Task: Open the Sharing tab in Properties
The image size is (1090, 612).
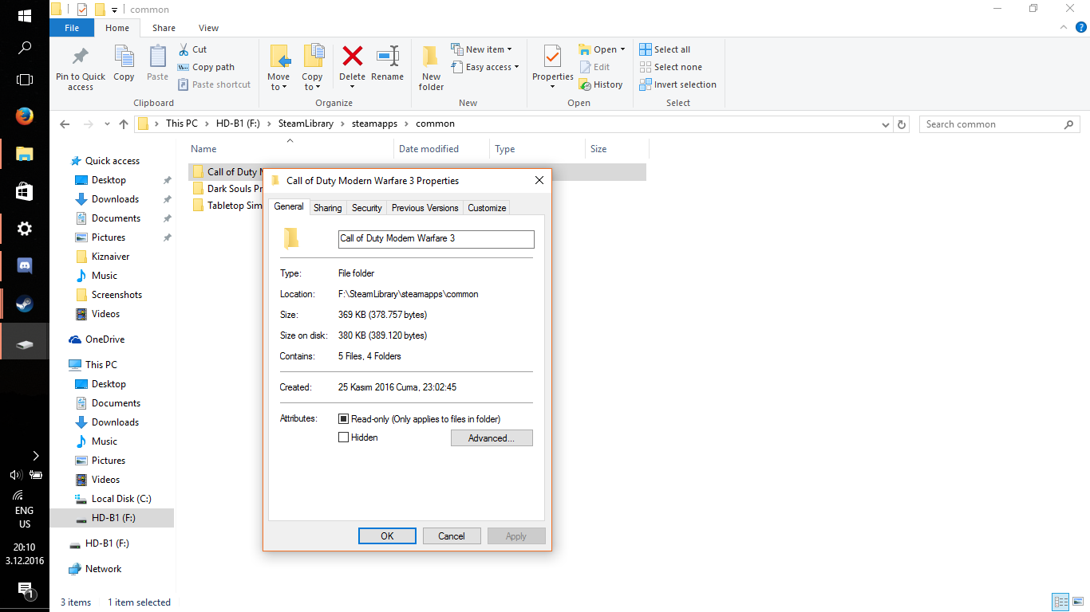Action: 327,208
